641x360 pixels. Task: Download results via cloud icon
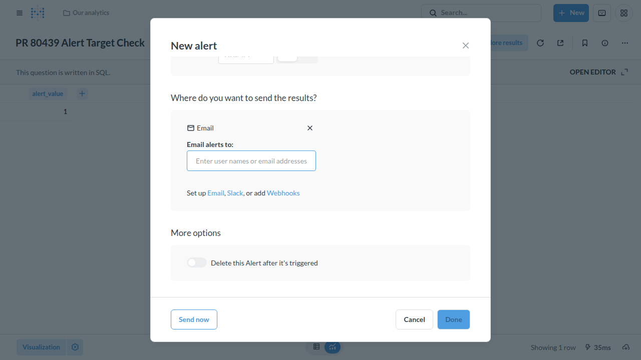(626, 347)
